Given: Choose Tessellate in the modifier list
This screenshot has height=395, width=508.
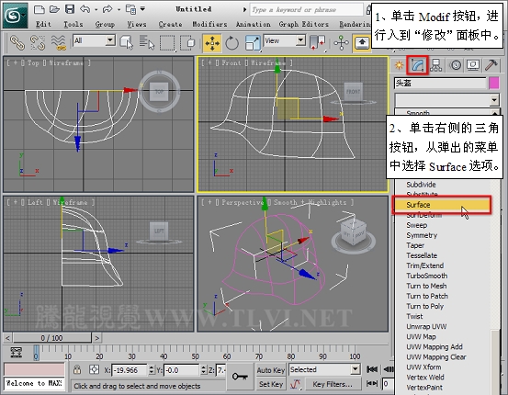Looking at the screenshot, I should (422, 255).
